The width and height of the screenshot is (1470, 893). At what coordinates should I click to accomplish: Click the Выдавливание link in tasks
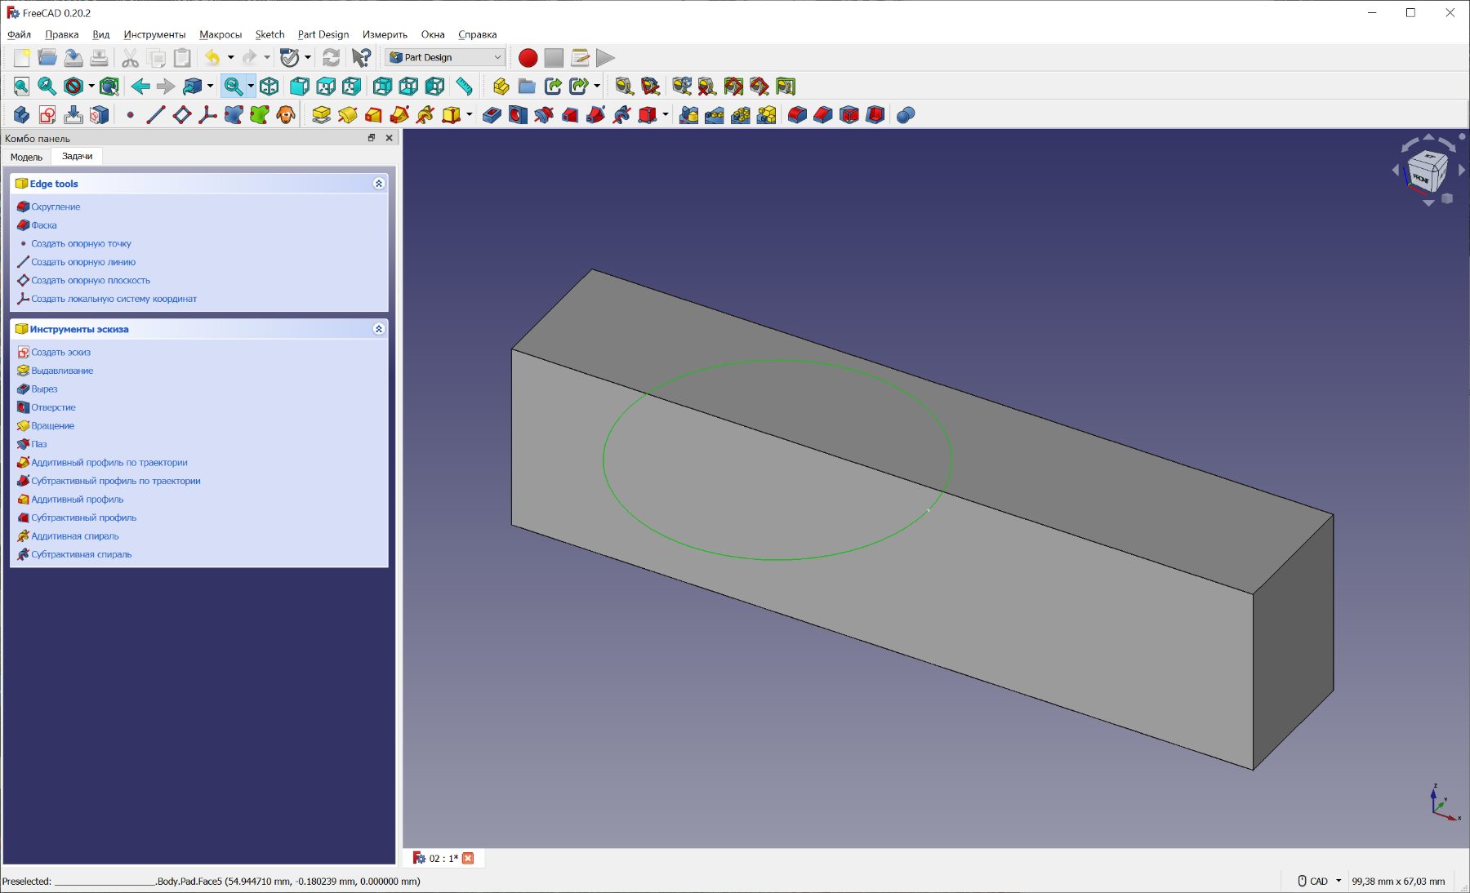click(62, 371)
